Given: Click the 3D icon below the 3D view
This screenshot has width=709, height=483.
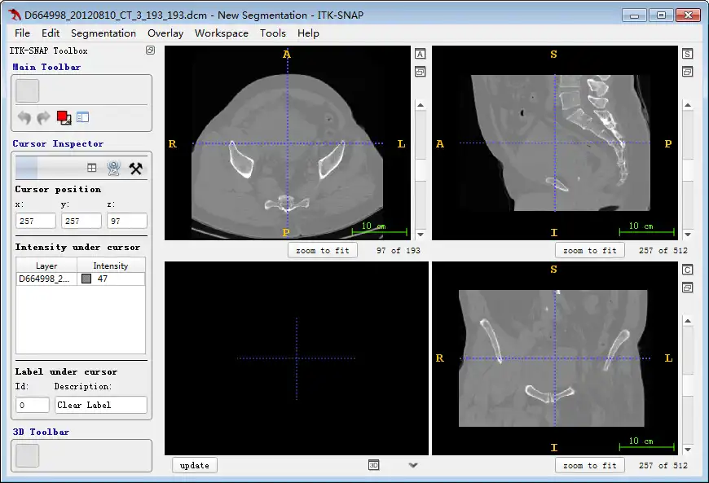Looking at the screenshot, I should pyautogui.click(x=374, y=465).
